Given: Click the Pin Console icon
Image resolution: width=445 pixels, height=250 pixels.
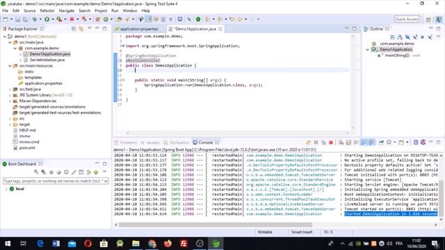Looking at the screenshot, I should click(381, 142).
